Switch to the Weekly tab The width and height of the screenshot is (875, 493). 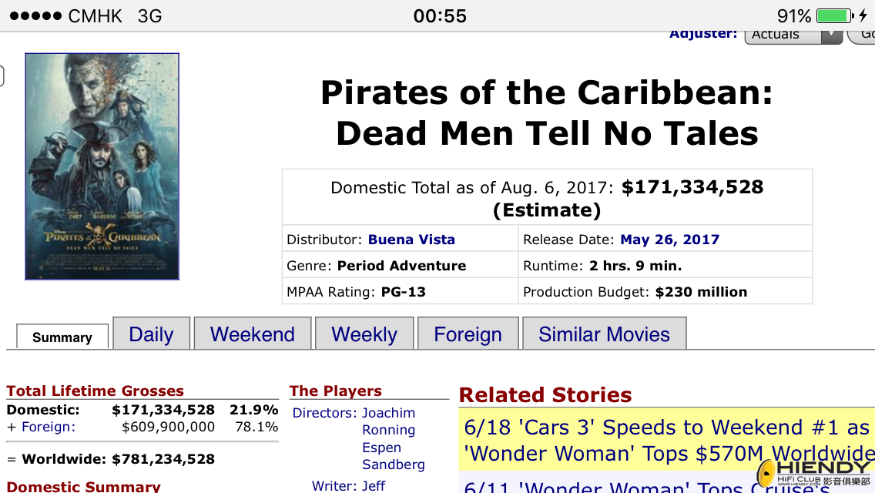[x=364, y=334]
